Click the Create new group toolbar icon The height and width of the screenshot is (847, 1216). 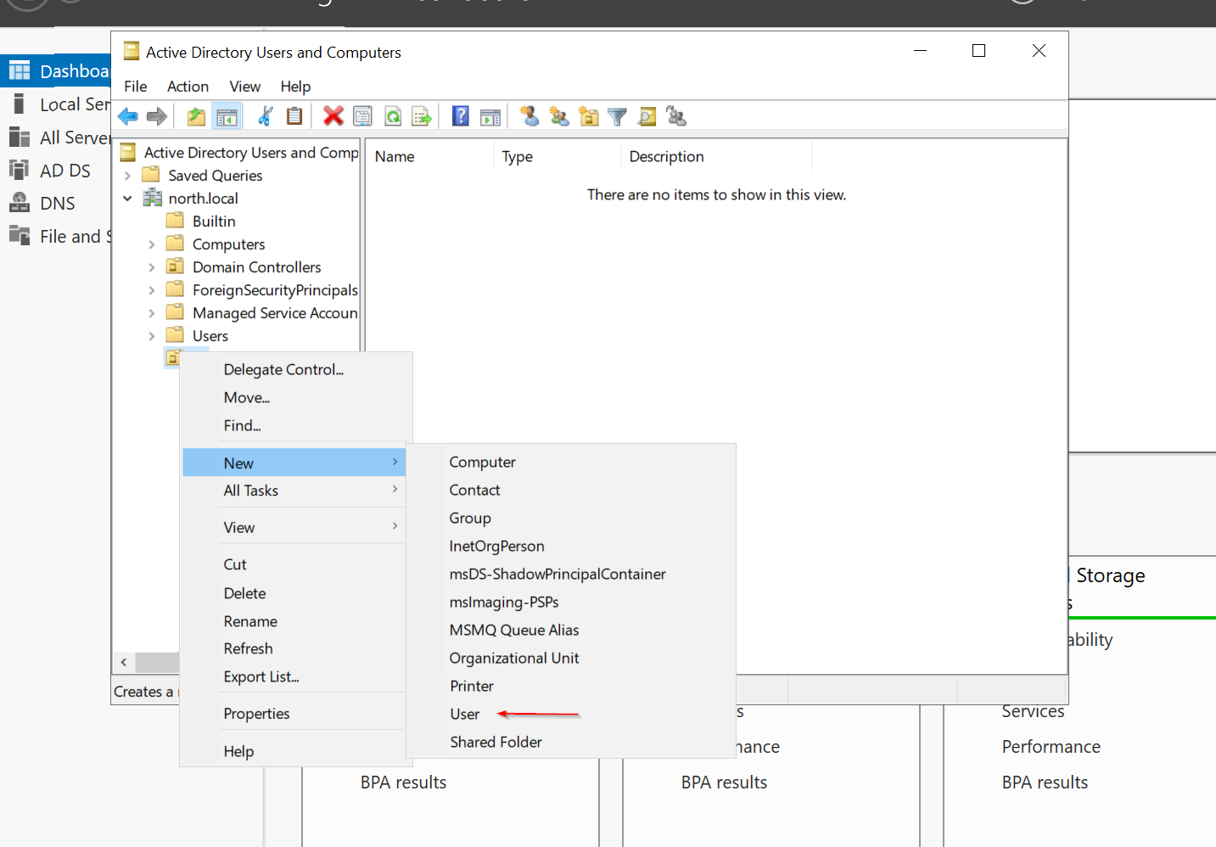pos(559,116)
